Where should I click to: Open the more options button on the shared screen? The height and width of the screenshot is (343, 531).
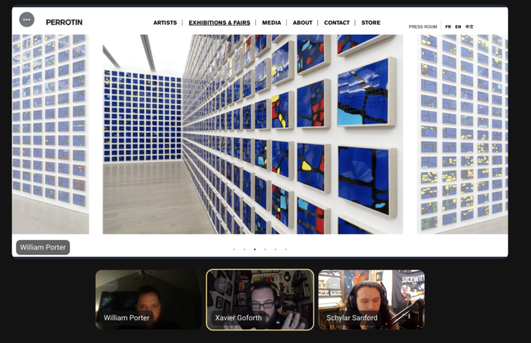(x=27, y=20)
